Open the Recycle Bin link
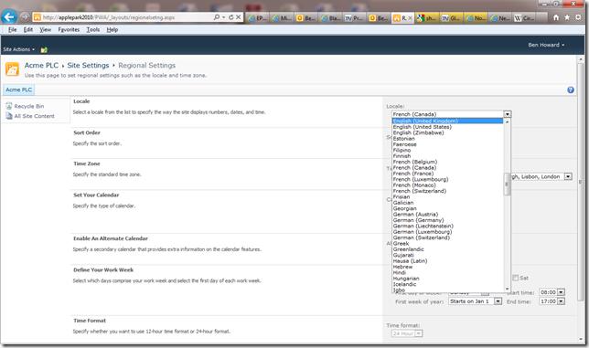The height and width of the screenshot is (348, 589). pos(29,106)
